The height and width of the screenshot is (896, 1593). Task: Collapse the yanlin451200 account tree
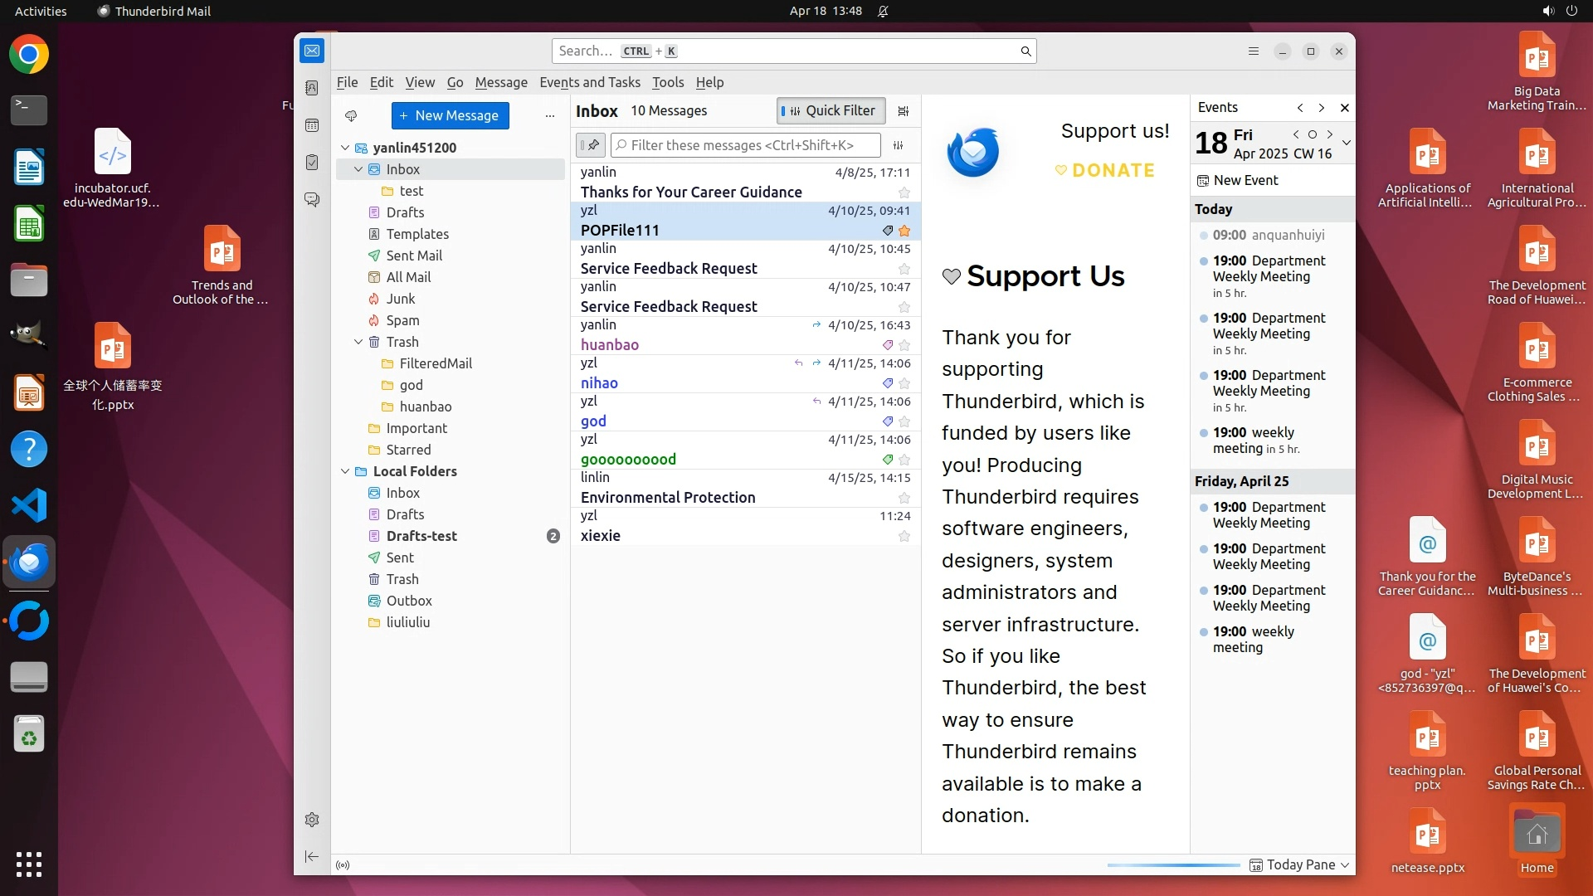tap(345, 148)
